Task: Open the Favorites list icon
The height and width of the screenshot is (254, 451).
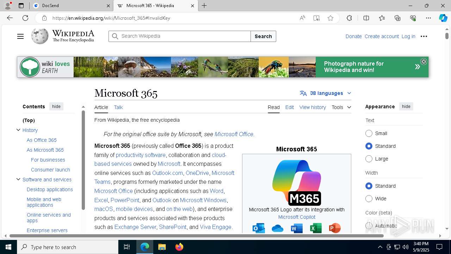Action: coord(382,18)
